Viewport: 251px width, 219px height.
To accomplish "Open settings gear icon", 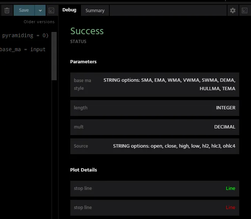I will 233,10.
